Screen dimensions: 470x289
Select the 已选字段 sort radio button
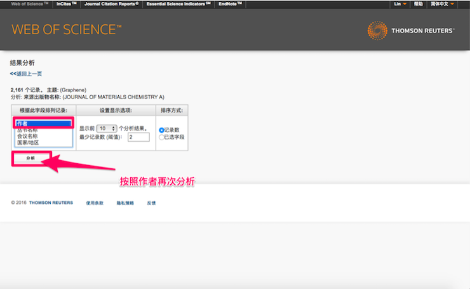tap(161, 137)
